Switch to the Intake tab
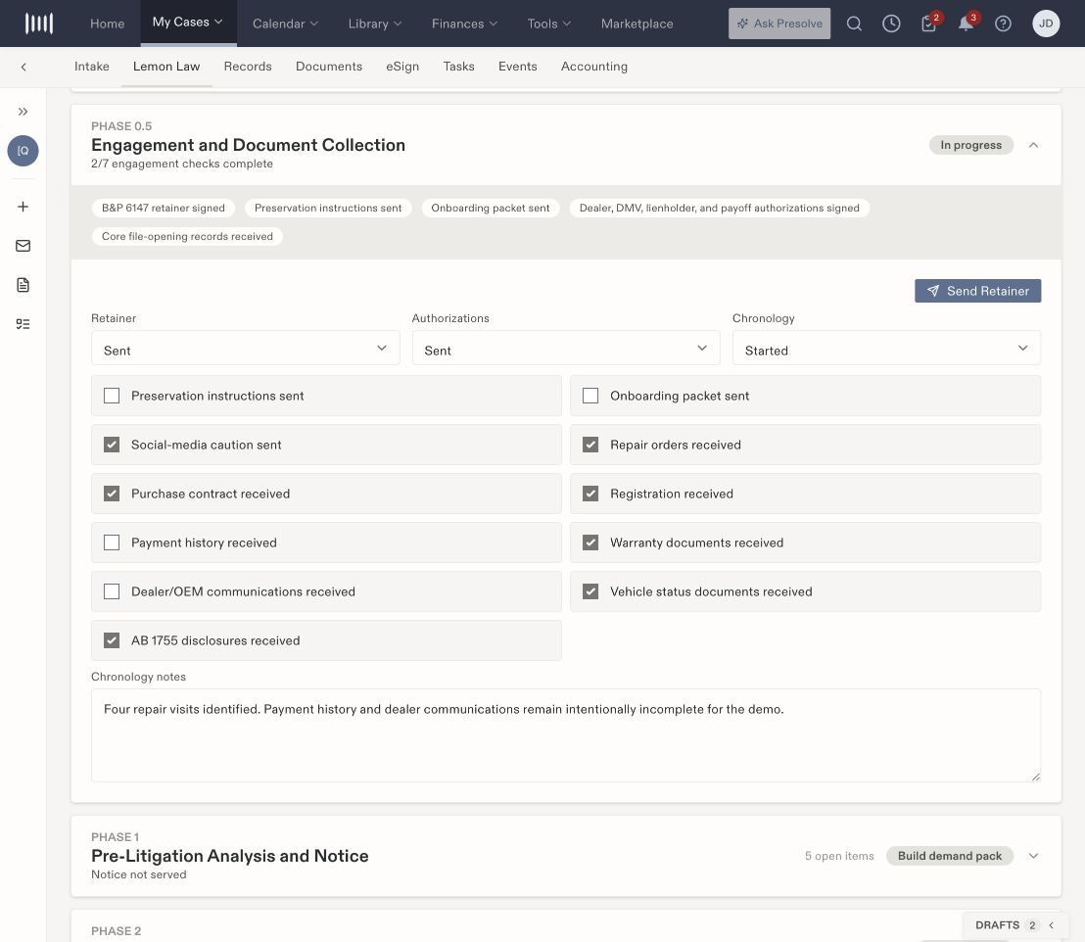1085x942 pixels. point(92,67)
